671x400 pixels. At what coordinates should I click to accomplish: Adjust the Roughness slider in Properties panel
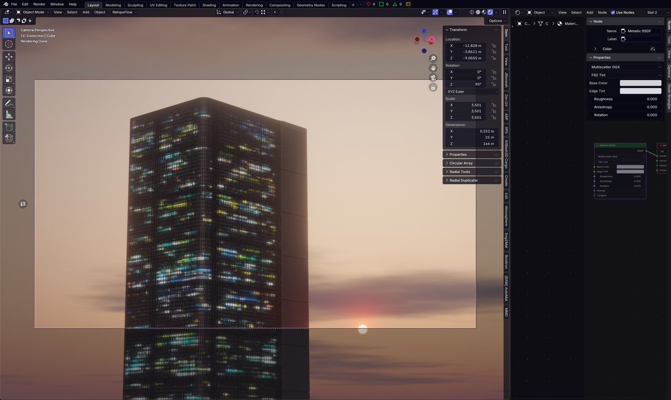(625, 98)
